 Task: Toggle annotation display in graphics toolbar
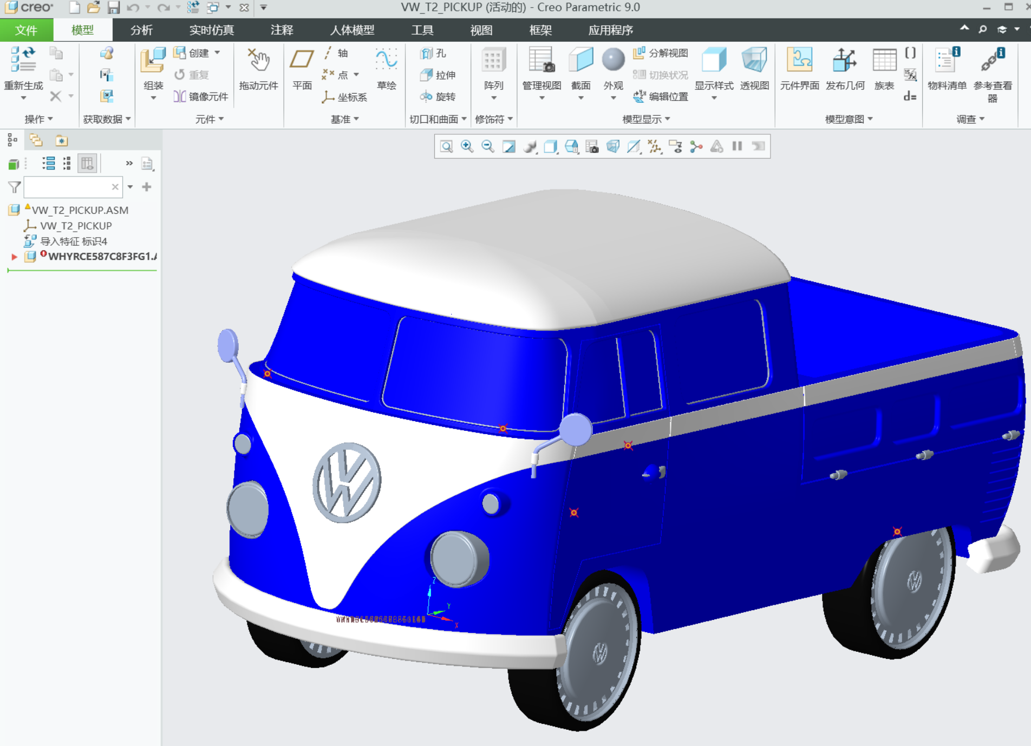click(675, 146)
